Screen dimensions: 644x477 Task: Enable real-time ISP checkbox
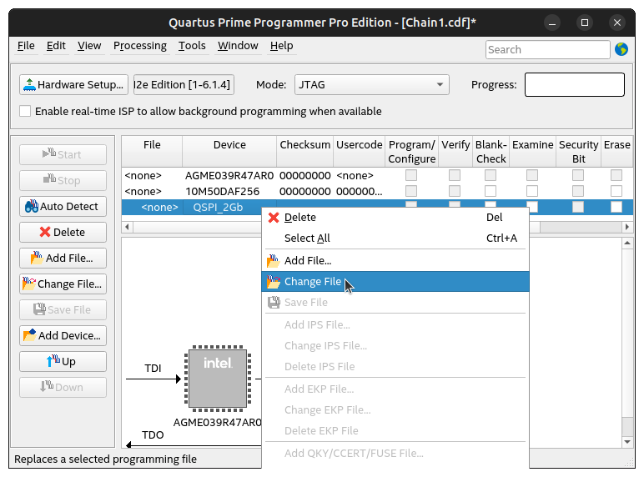point(25,111)
